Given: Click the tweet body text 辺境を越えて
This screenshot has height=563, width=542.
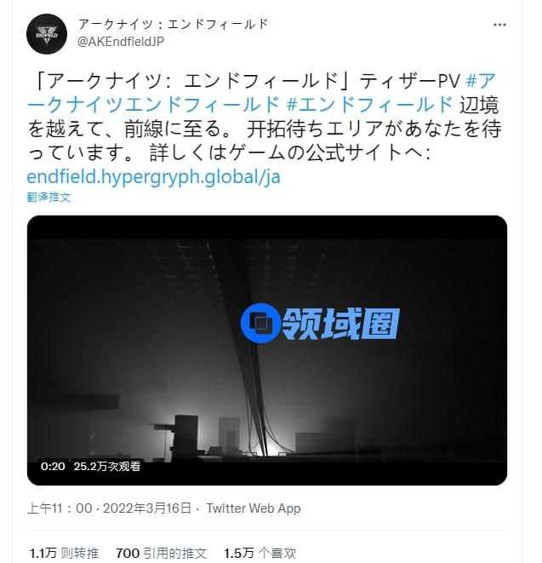Looking at the screenshot, I should [x=264, y=117].
